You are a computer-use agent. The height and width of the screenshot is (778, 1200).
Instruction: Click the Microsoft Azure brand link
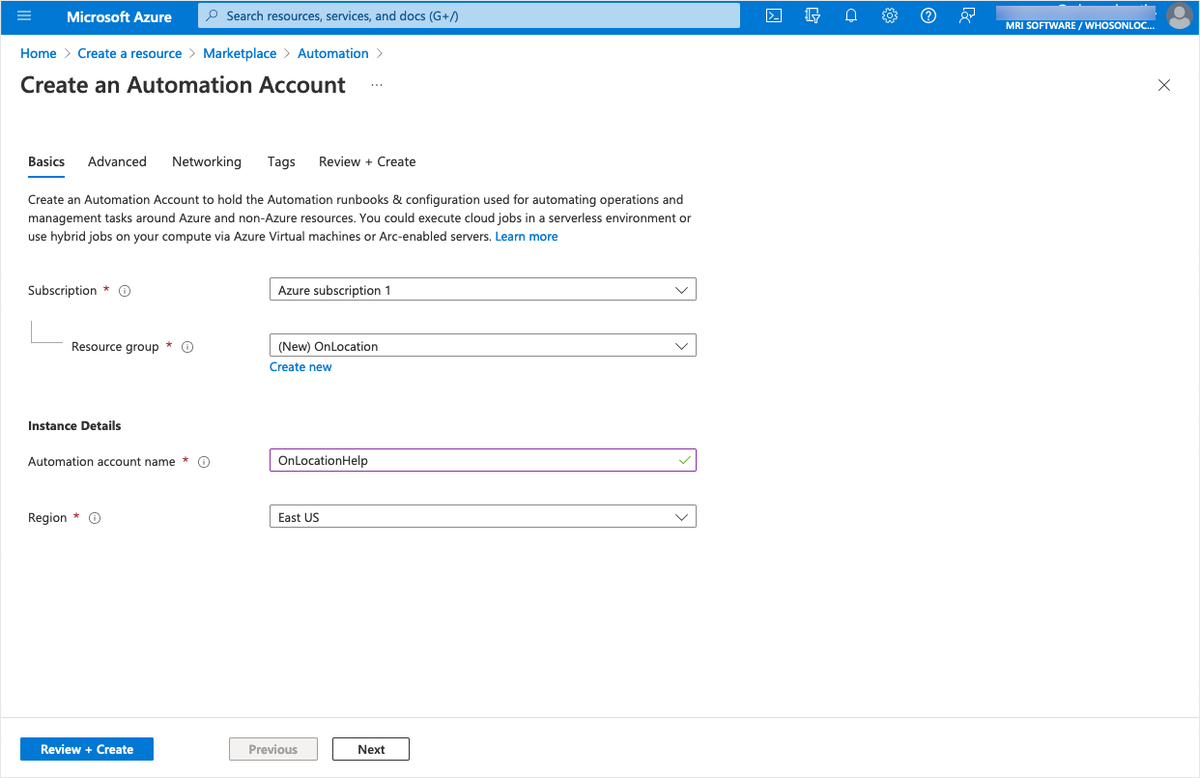point(119,16)
